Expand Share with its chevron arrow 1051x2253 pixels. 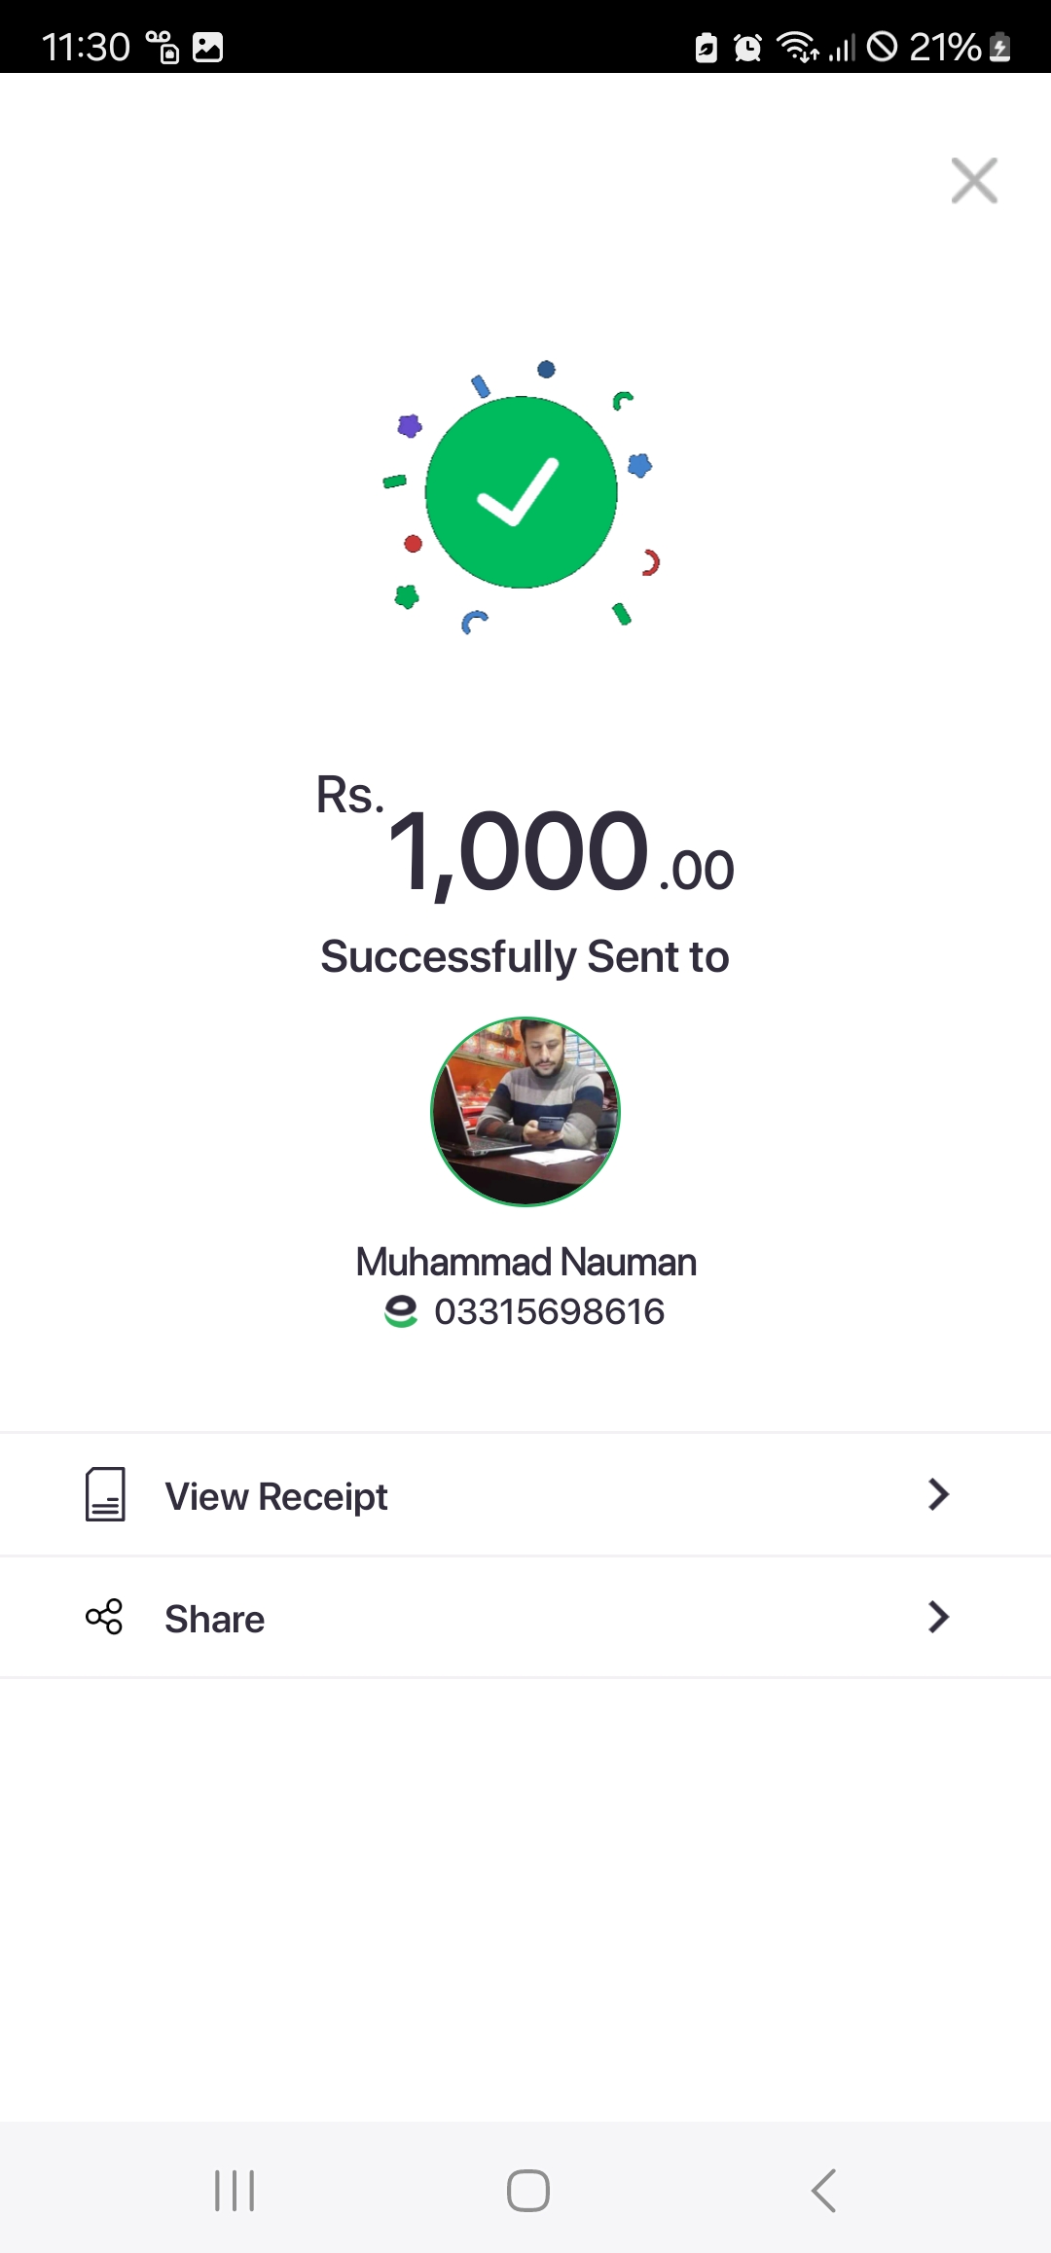(938, 1617)
